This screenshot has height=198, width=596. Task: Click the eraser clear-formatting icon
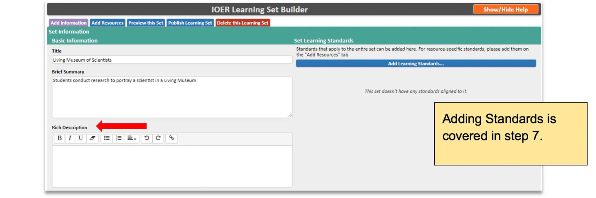(92, 138)
